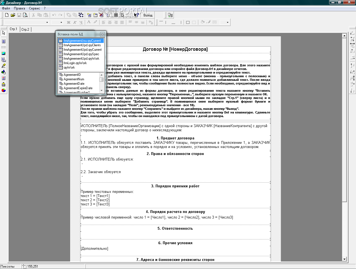Remove frame lines with dotted rectangle icon
This screenshot has height=269, width=356.
point(194,22)
